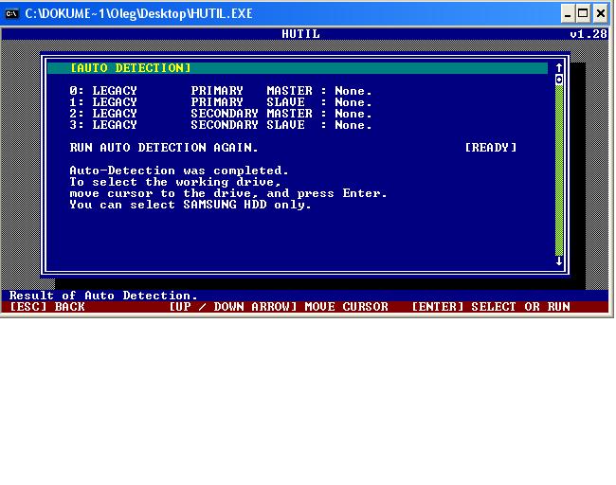Maximize the HUTIL.EXE console window
The height and width of the screenshot is (485, 616).
click(x=584, y=13)
